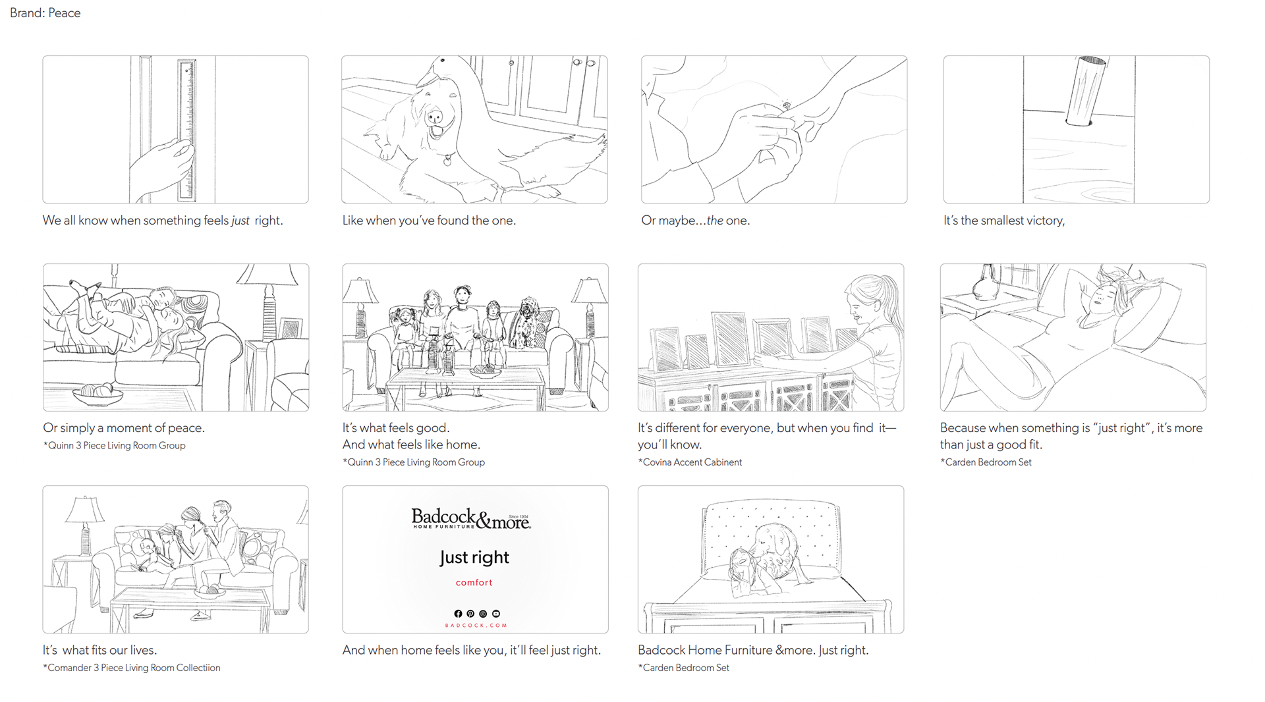Click the Facebook icon on end card
Screen dimensions: 1265x702
[x=458, y=613]
